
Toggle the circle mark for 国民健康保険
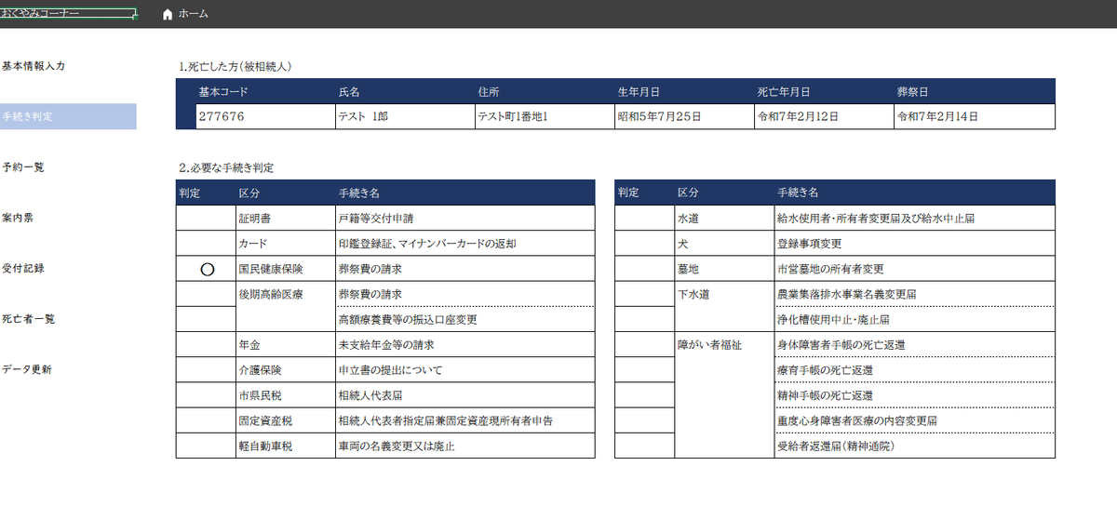click(208, 269)
